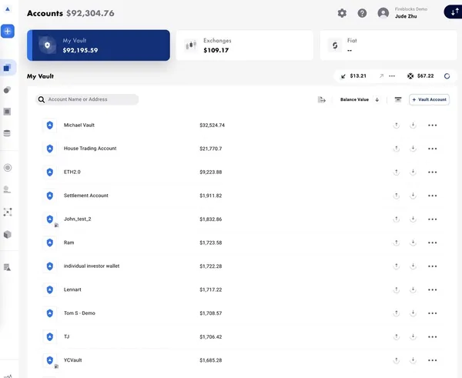This screenshot has width=462, height=378.
Task: Click the Account Name or Address search field
Action: (x=90, y=99)
